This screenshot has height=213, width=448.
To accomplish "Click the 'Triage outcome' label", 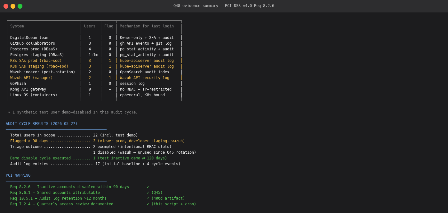I will coord(26,147).
